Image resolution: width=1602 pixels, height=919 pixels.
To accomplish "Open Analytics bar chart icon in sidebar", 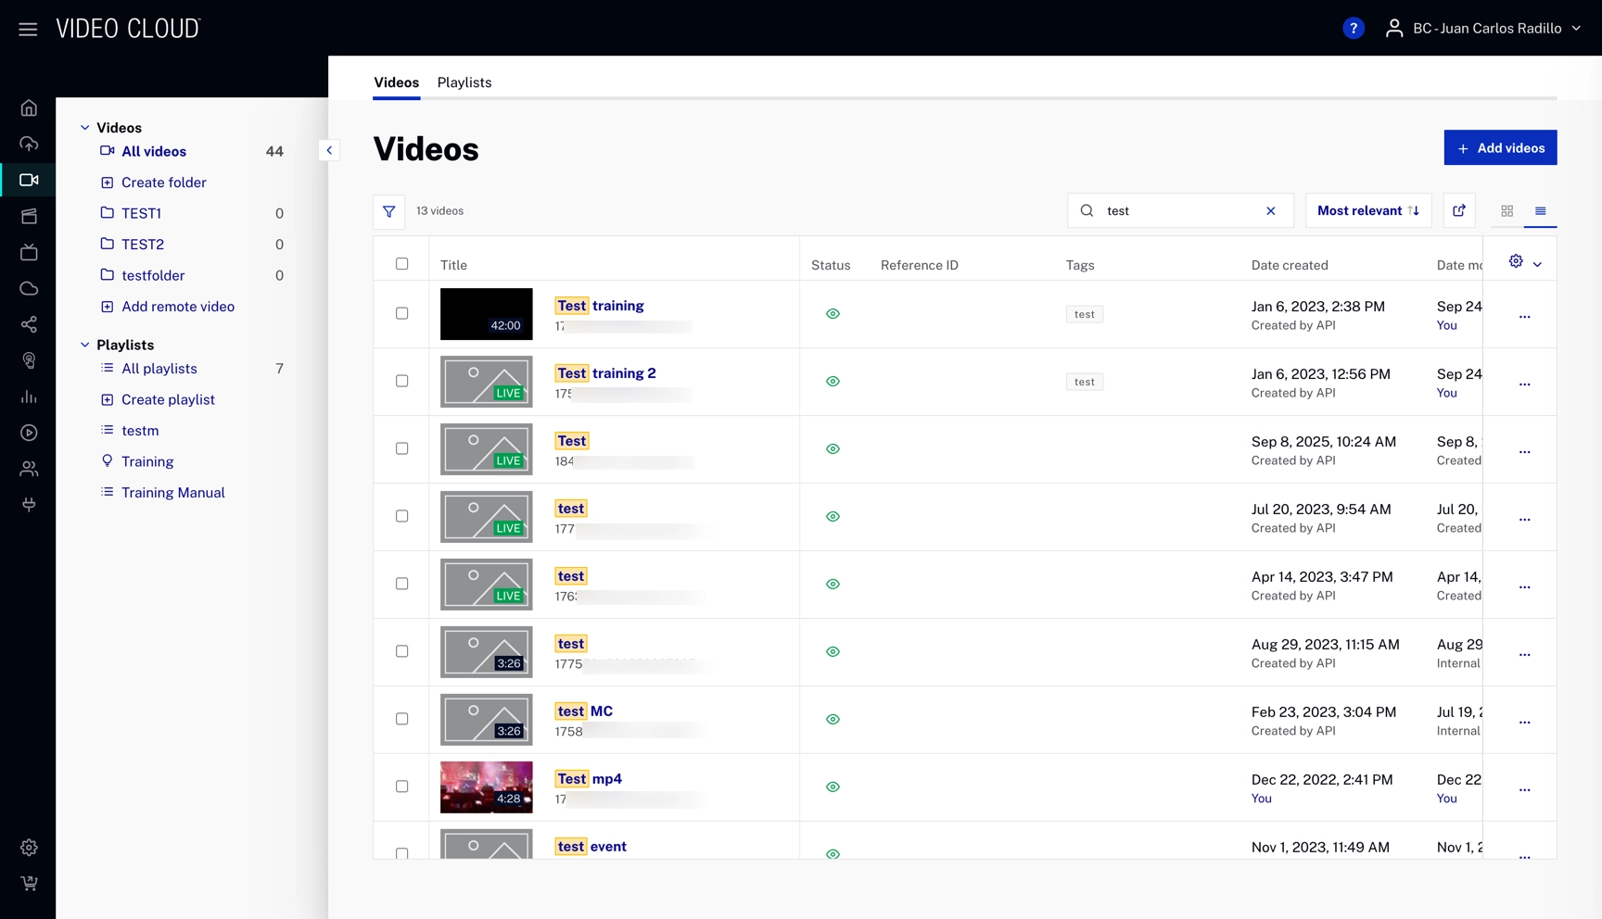I will tap(29, 397).
